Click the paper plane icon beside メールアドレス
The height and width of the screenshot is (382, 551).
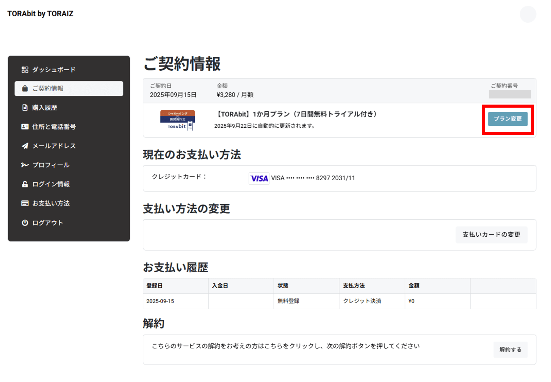click(25, 146)
